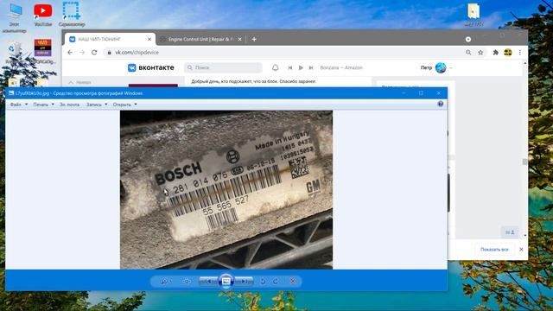Click the ВКонтакте logo

point(151,67)
